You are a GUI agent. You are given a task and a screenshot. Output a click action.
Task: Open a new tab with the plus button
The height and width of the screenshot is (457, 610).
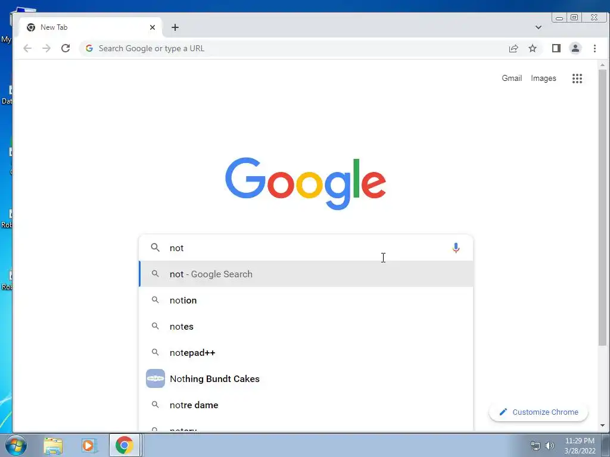click(175, 27)
